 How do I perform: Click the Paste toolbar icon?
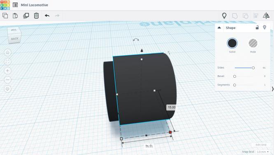pos(15,16)
